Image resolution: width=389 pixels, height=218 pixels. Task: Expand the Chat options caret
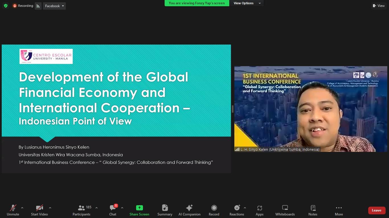click(122, 208)
